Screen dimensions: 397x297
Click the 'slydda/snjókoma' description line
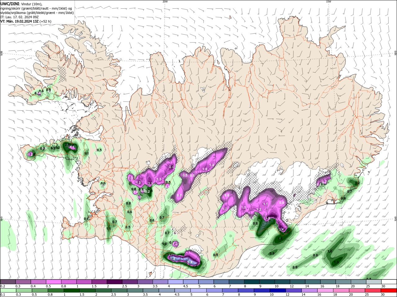coord(37,13)
